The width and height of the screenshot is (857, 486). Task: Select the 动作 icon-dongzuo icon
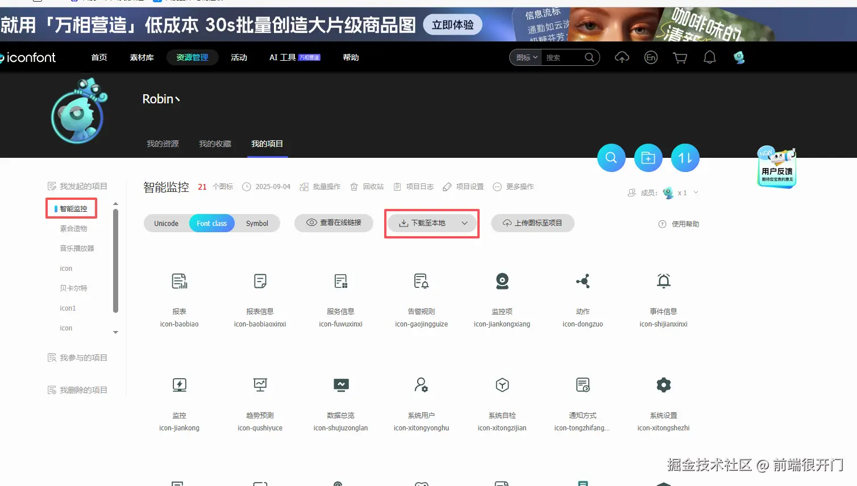(x=583, y=281)
